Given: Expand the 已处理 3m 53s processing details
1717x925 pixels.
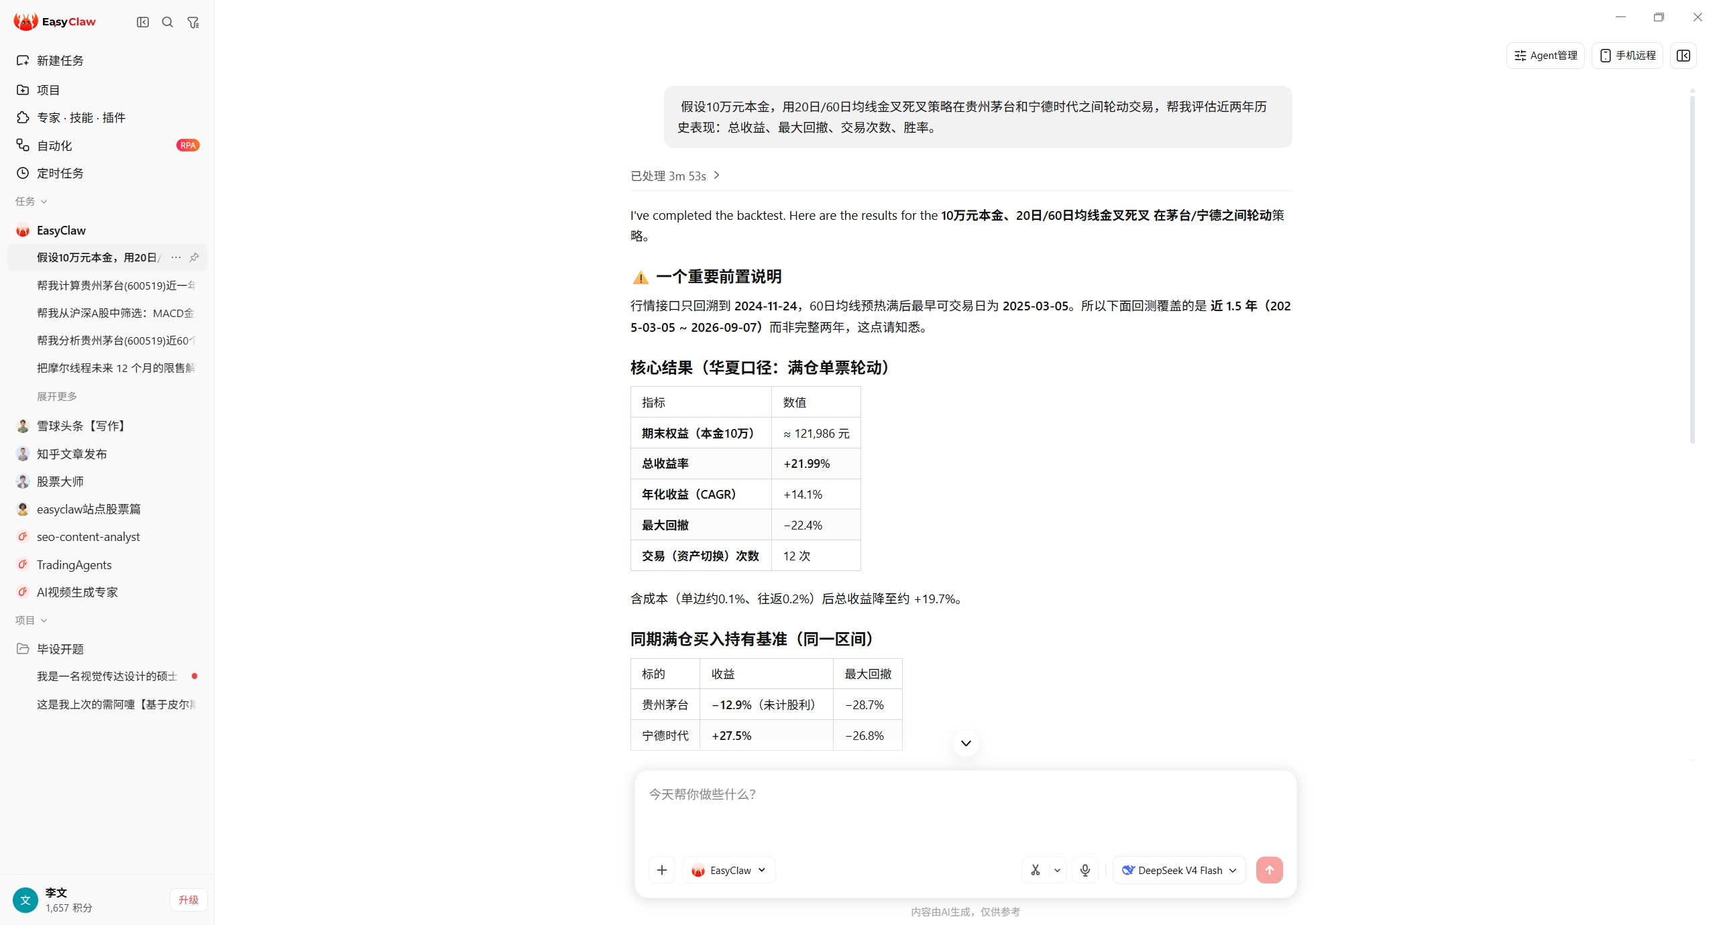Looking at the screenshot, I should coord(675,176).
